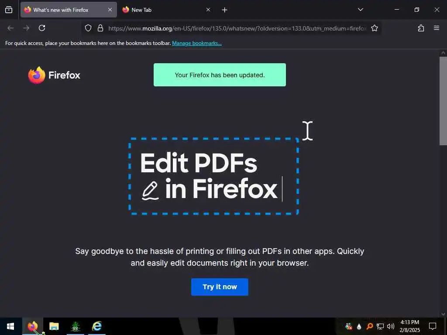Click the orange magnifier tray icon
This screenshot has height=335, width=447.
(369, 326)
